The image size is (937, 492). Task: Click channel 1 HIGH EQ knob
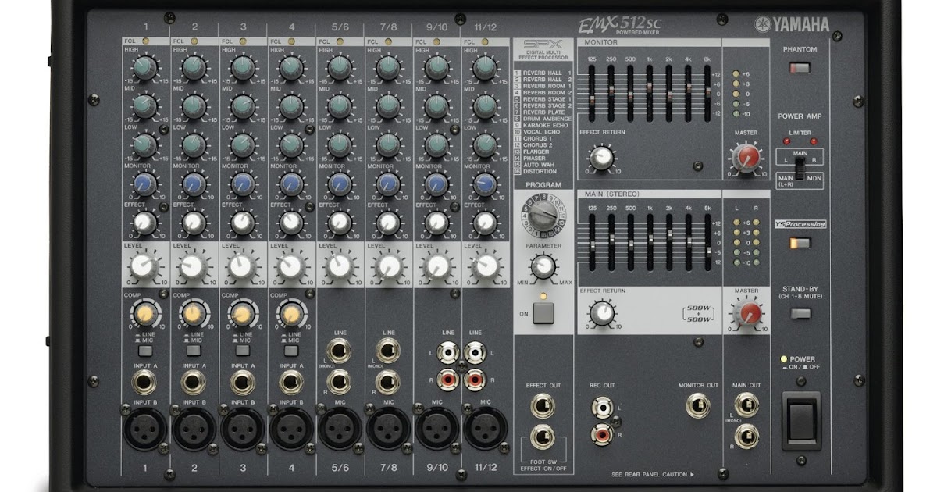(x=144, y=68)
